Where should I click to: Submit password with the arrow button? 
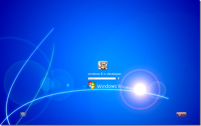pos(118,78)
